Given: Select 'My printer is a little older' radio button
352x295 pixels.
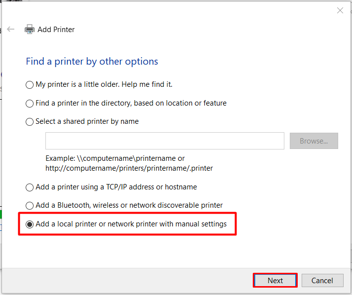Looking at the screenshot, I should [x=30, y=85].
